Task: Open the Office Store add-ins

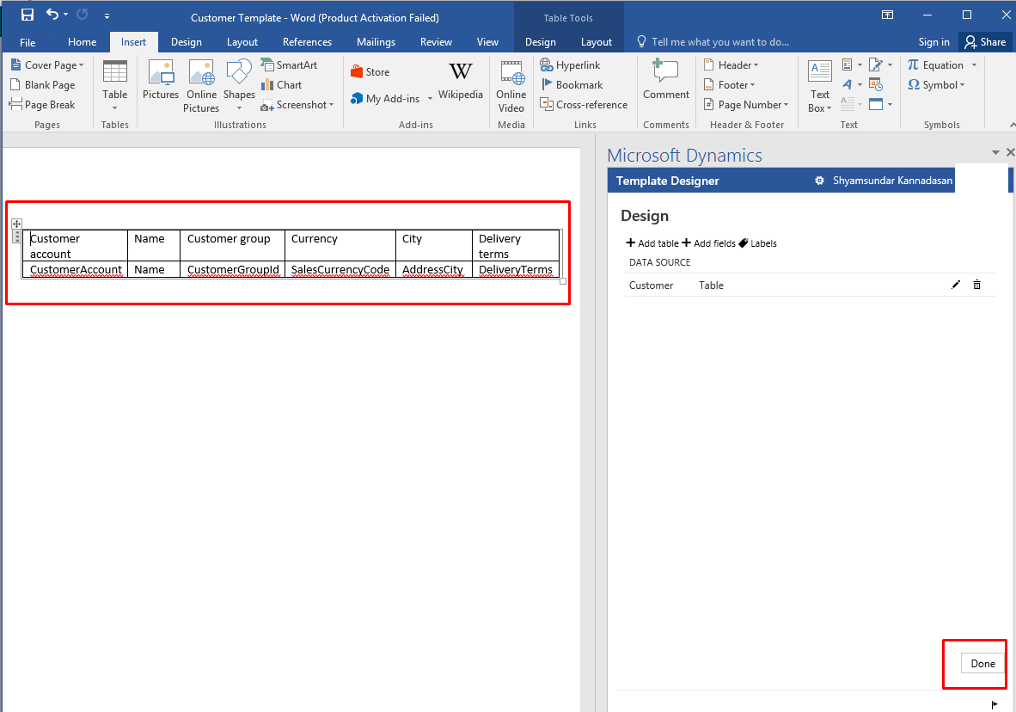Action: [370, 72]
